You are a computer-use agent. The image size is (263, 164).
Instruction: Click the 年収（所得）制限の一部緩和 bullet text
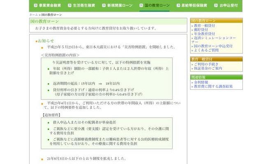[x=109, y=71]
